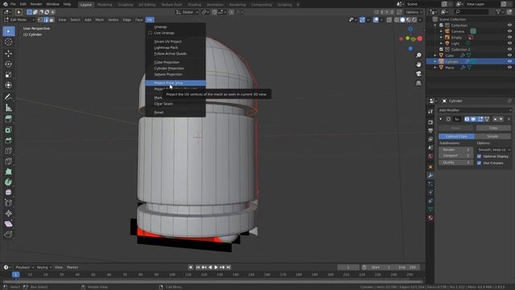The height and width of the screenshot is (290, 515).
Task: Switch to face select mode
Action: [x=51, y=20]
